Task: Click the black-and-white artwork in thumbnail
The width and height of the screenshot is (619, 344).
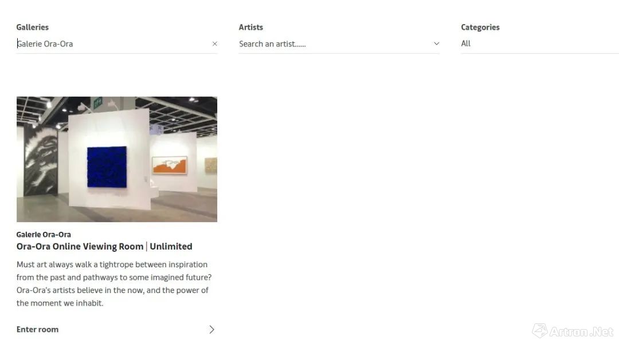Action: tap(41, 160)
